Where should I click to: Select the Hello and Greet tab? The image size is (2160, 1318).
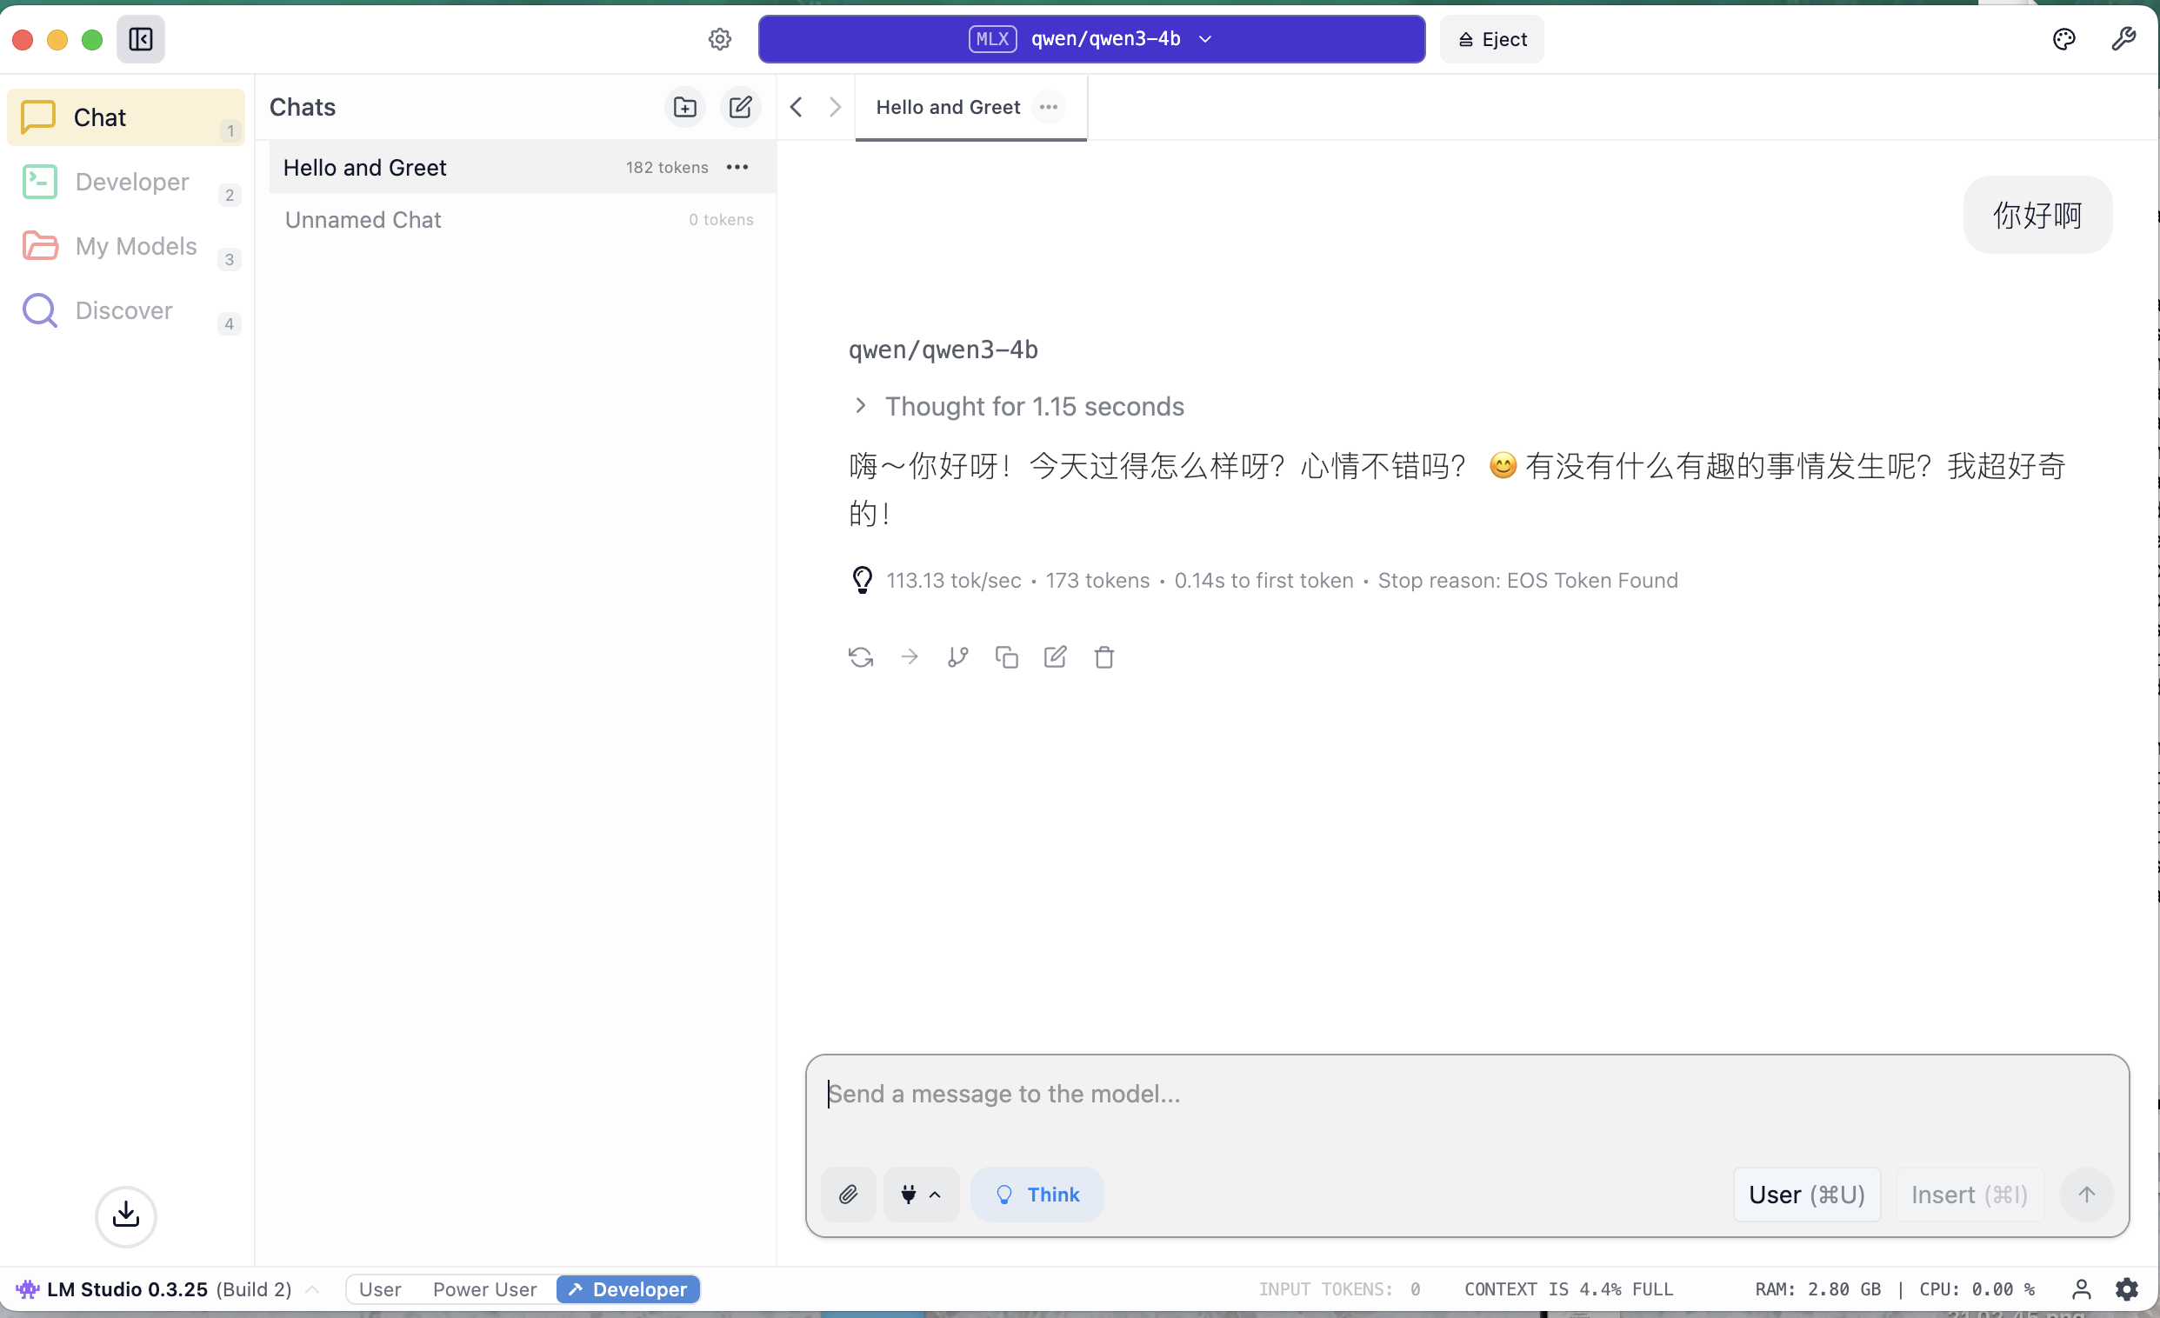click(x=948, y=107)
